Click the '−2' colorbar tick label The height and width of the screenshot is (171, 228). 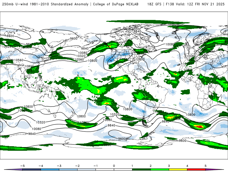coord(77,166)
